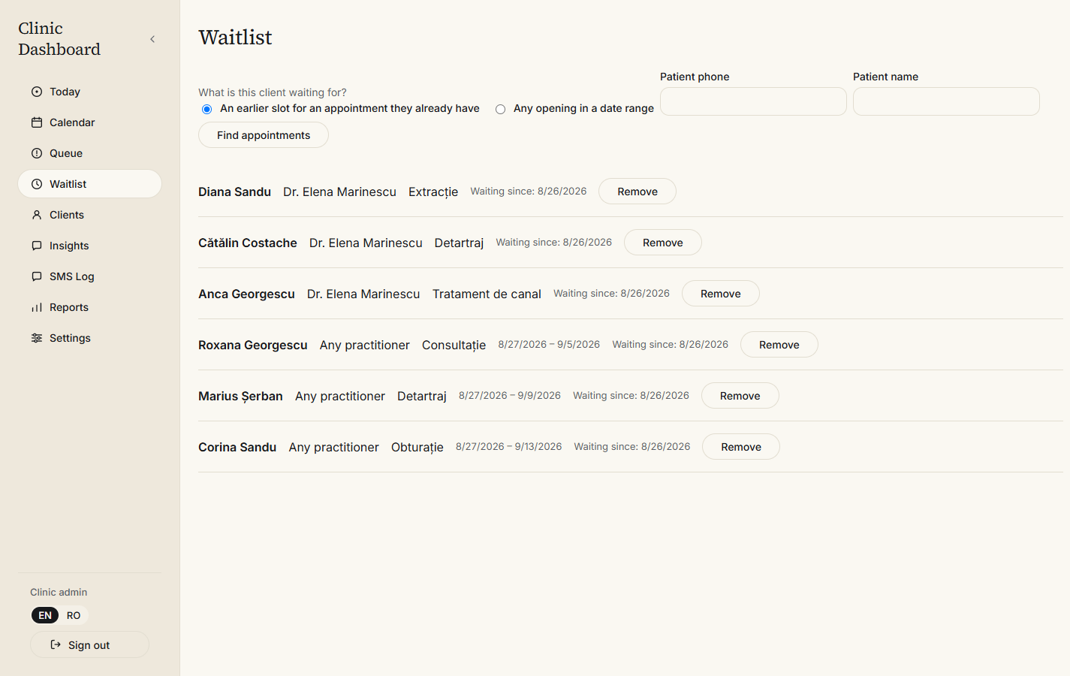1070x676 pixels.
Task: Click the Sign out arrow icon
Action: [x=56, y=644]
